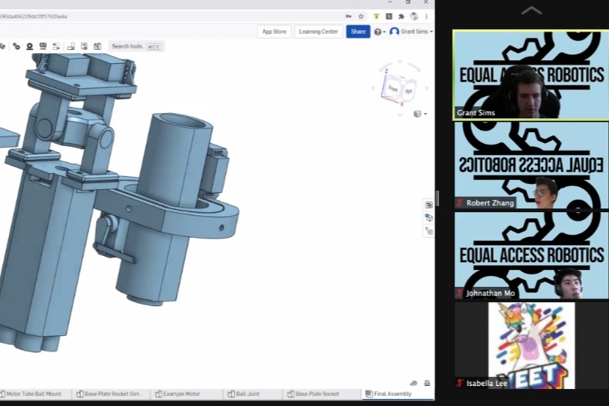Open the Create Drawing tool icon
This screenshot has height=406, width=609.
[x=71, y=46]
